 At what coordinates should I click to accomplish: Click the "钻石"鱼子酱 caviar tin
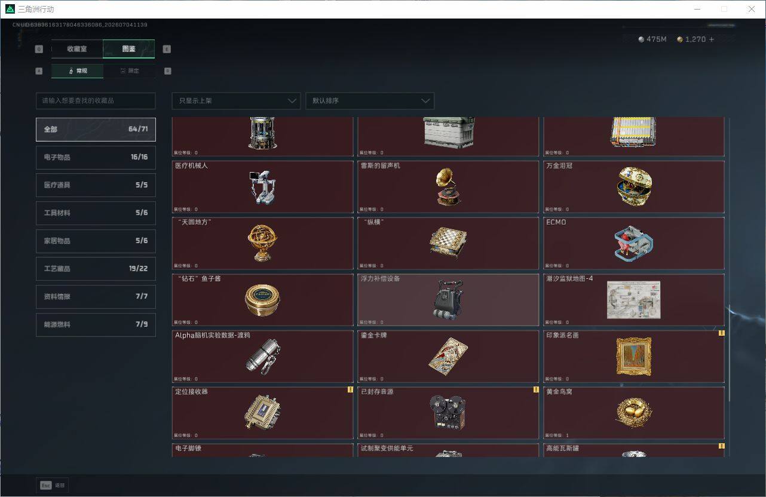262,299
